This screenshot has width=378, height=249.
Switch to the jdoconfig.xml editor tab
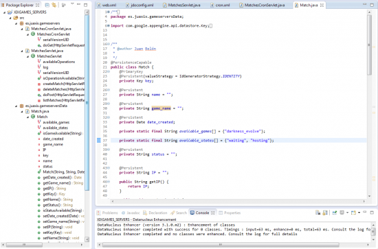click(140, 5)
